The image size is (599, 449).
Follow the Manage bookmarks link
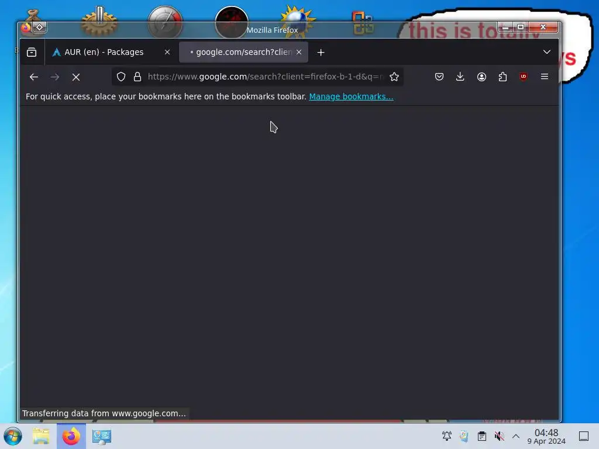[x=351, y=96]
